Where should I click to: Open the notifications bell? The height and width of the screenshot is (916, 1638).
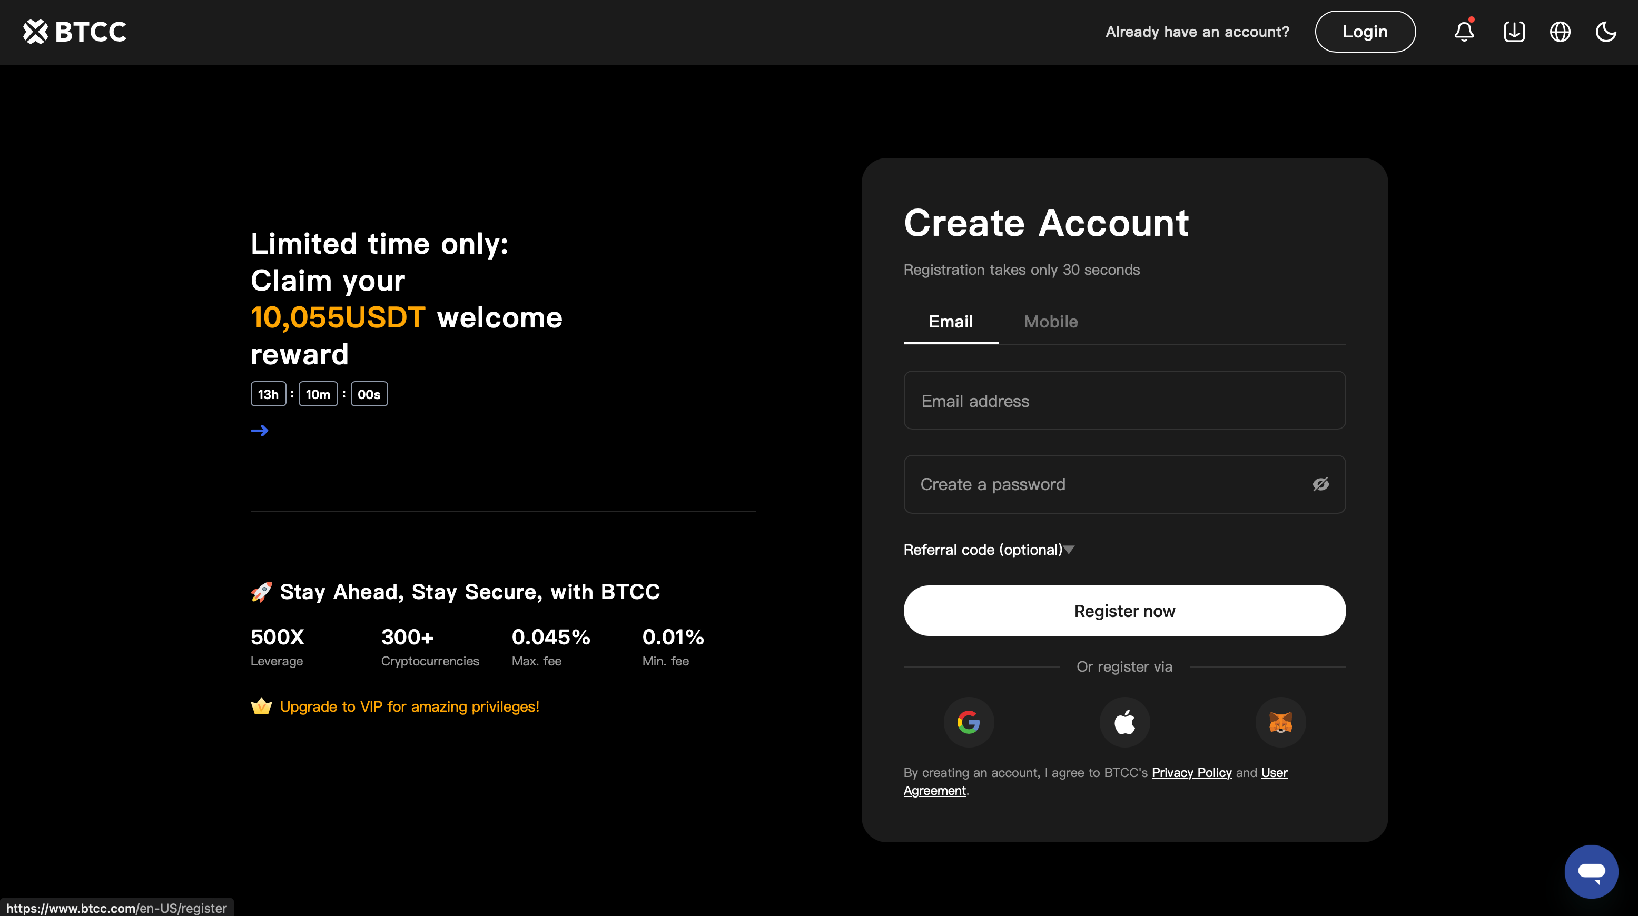point(1464,31)
